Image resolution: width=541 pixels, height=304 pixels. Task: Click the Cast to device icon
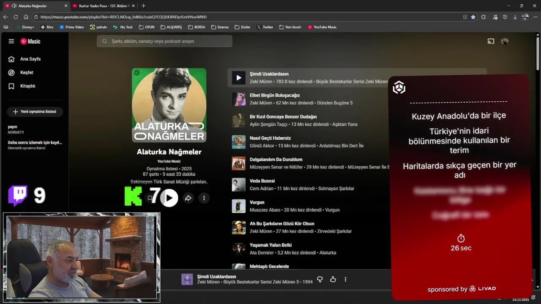(x=491, y=41)
